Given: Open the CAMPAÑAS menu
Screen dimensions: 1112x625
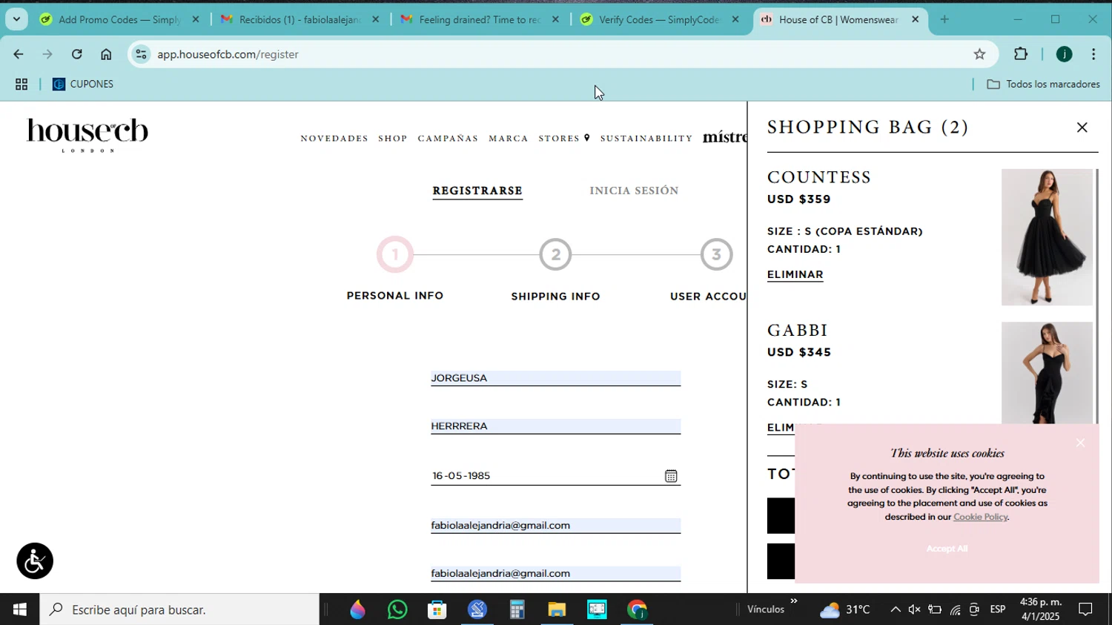Looking at the screenshot, I should tap(448, 139).
